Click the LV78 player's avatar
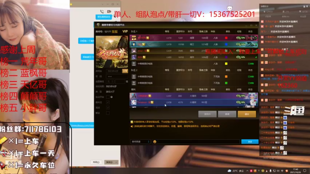310x174 pixels. tap(134, 44)
